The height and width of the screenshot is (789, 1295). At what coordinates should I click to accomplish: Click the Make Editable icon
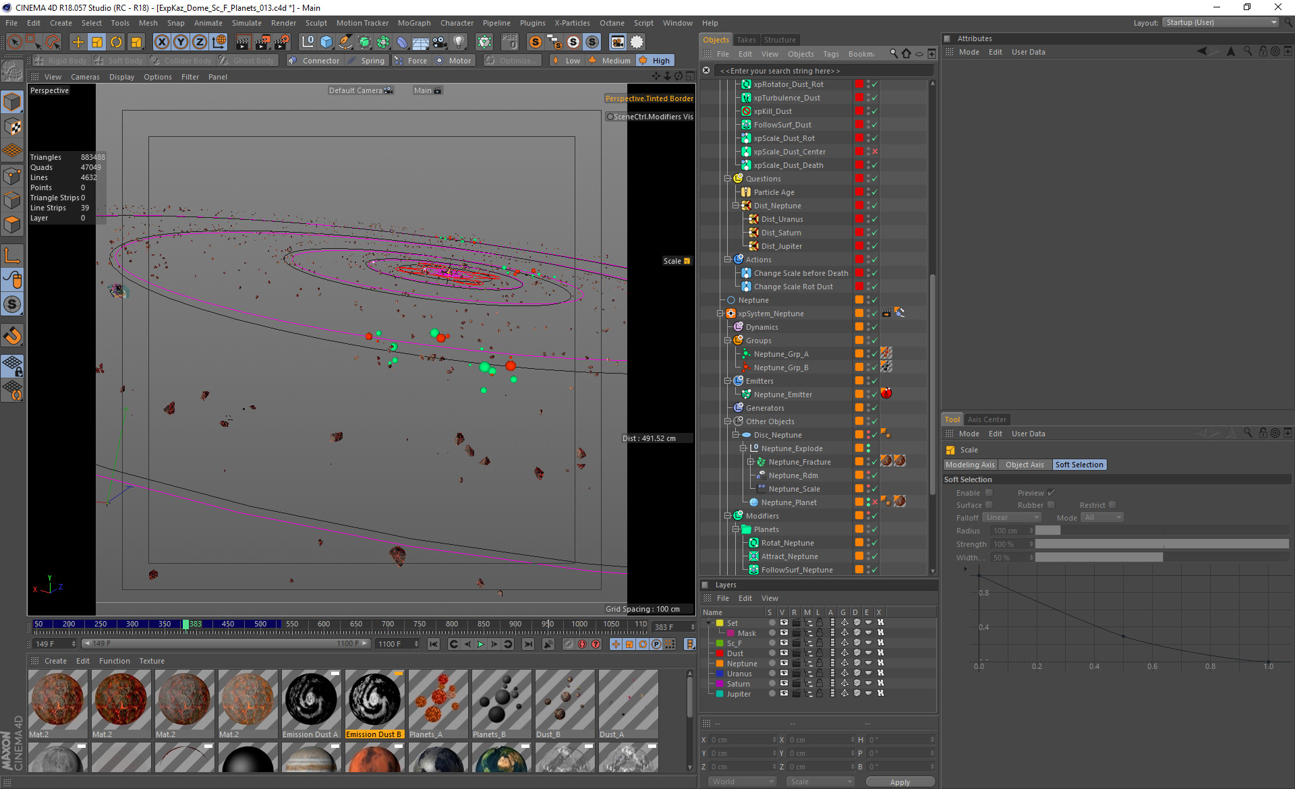(x=12, y=70)
